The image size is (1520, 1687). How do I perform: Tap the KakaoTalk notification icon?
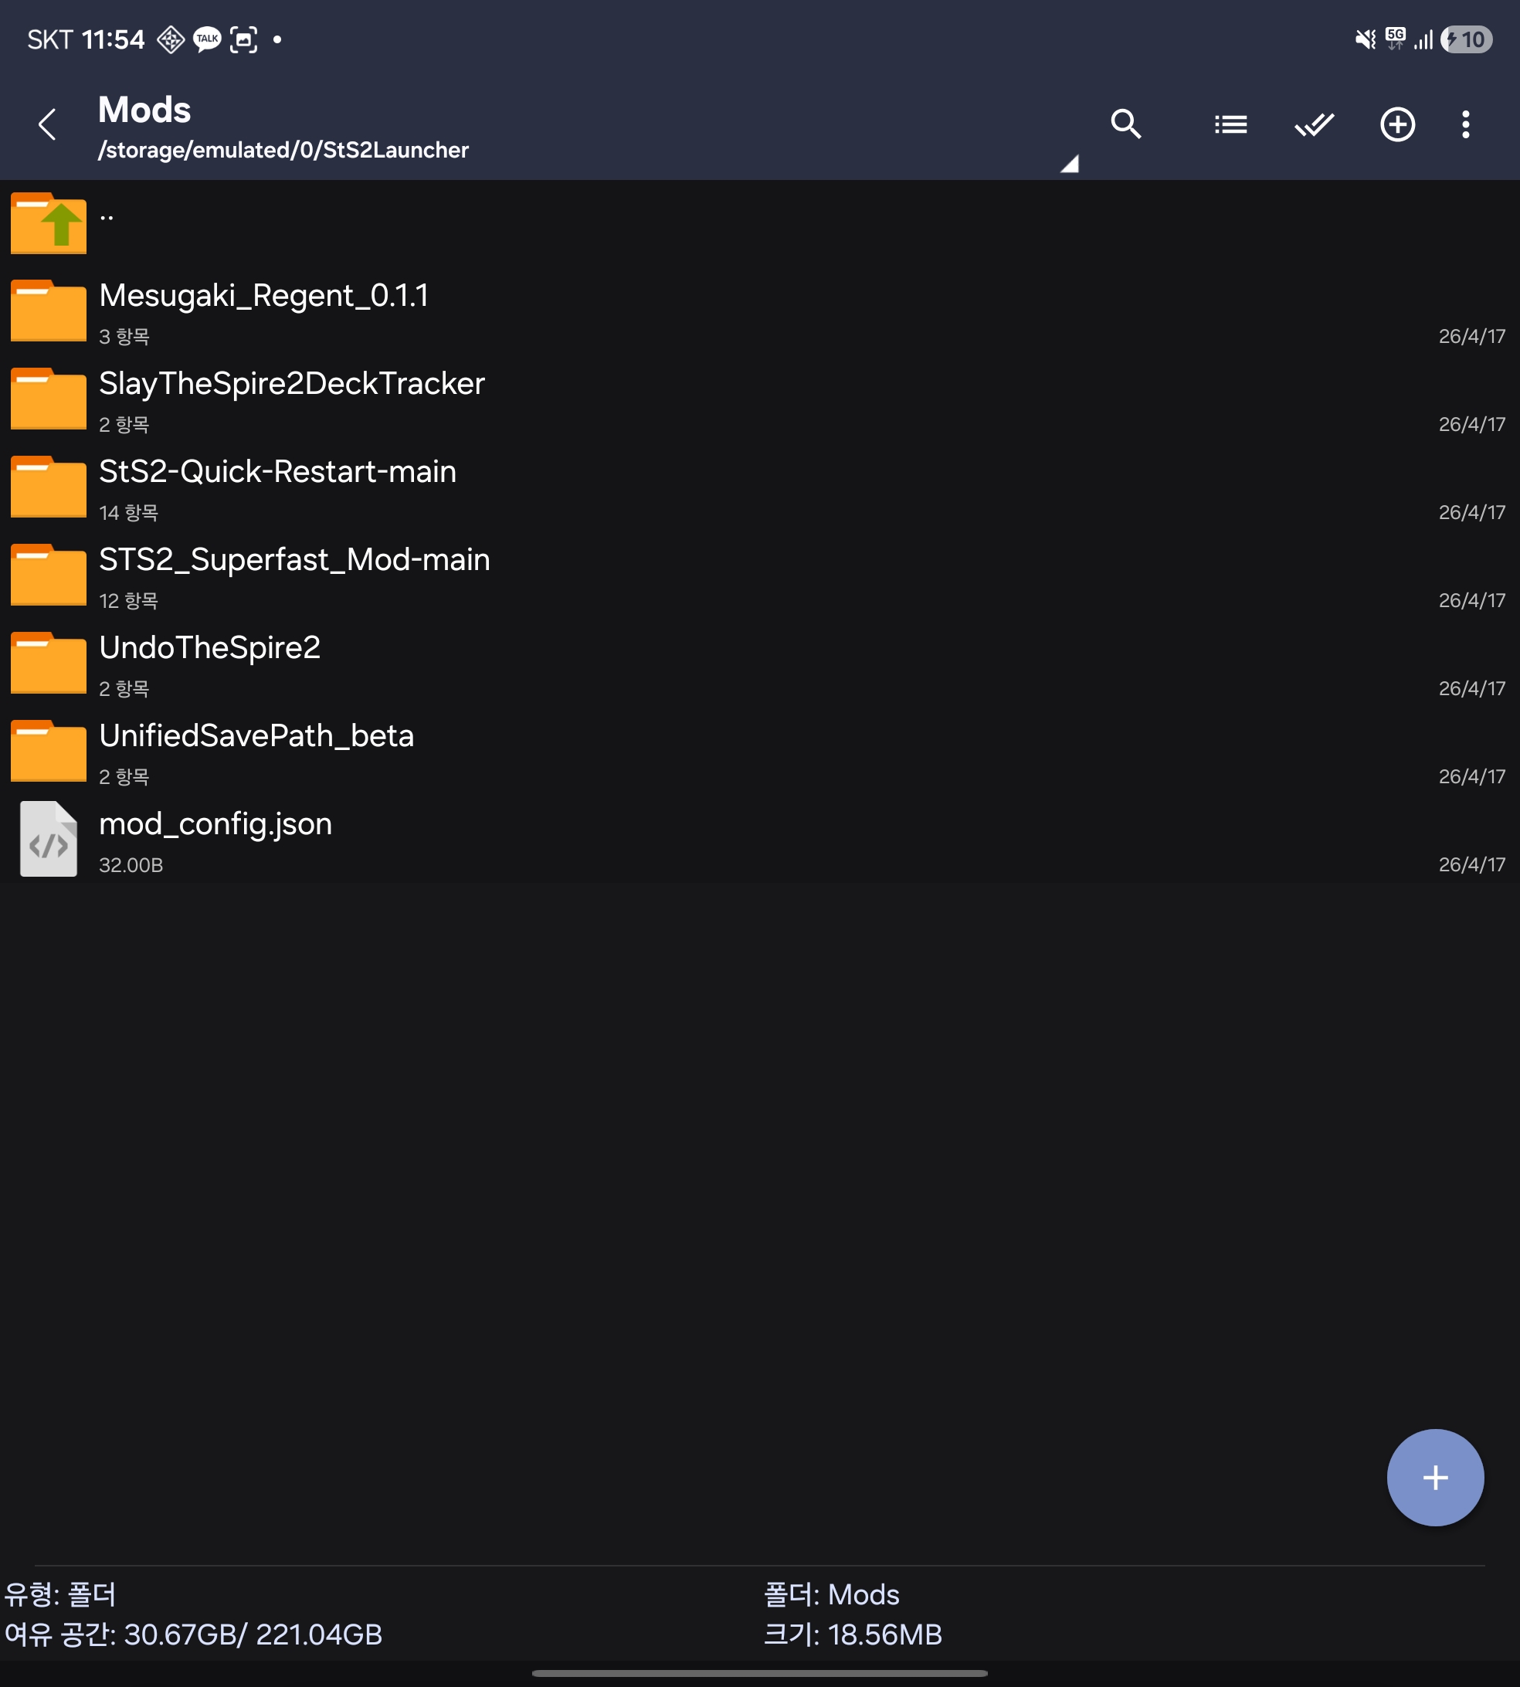(x=206, y=39)
